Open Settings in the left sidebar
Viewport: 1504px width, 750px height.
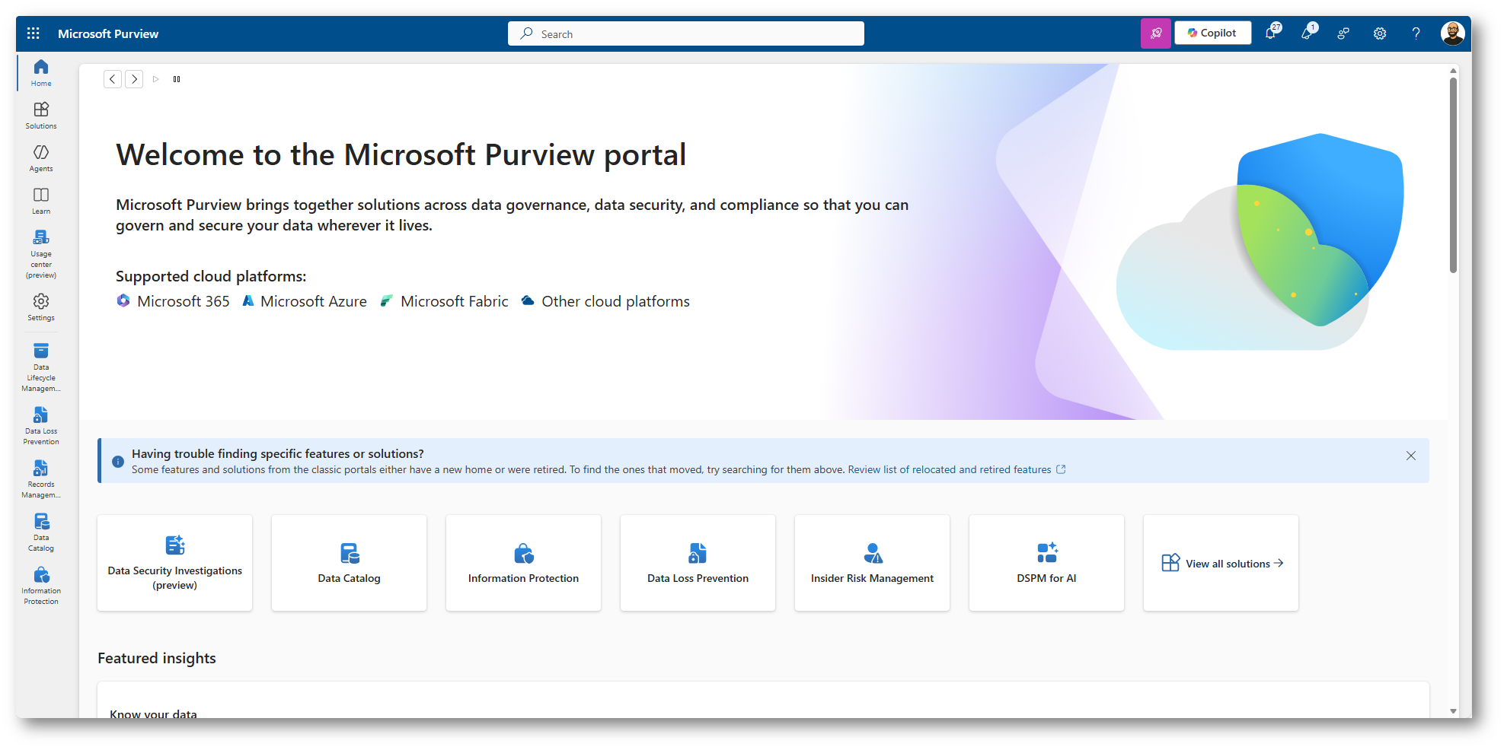(x=41, y=307)
